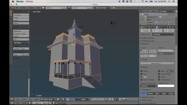Click the Mirror button
The image size is (187, 105).
[x=21, y=23]
